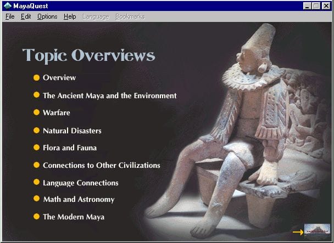Click the grayed-out Language menu
The image size is (334, 243).
pyautogui.click(x=96, y=16)
